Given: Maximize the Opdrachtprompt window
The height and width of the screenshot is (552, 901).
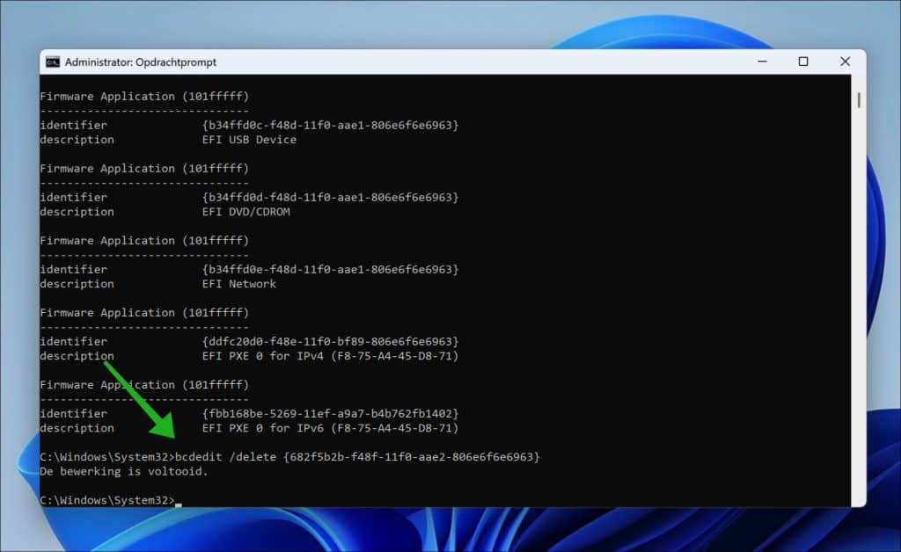Looking at the screenshot, I should point(803,62).
